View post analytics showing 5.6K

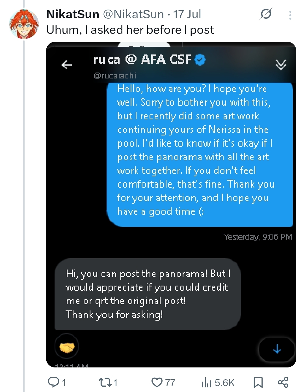pos(218,382)
